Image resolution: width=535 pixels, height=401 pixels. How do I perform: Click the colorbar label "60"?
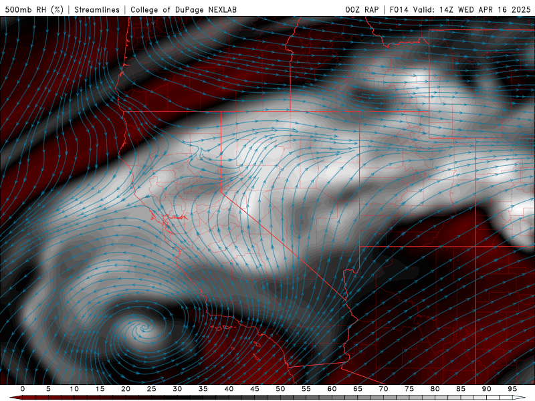pos(332,389)
